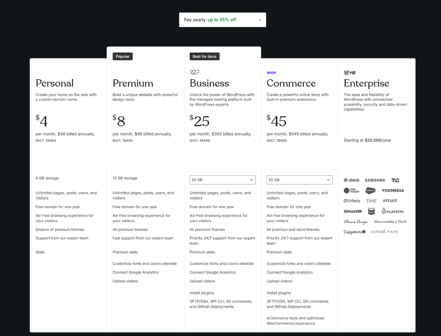
Task: Click the Samsung logo
Action: [x=375, y=180]
